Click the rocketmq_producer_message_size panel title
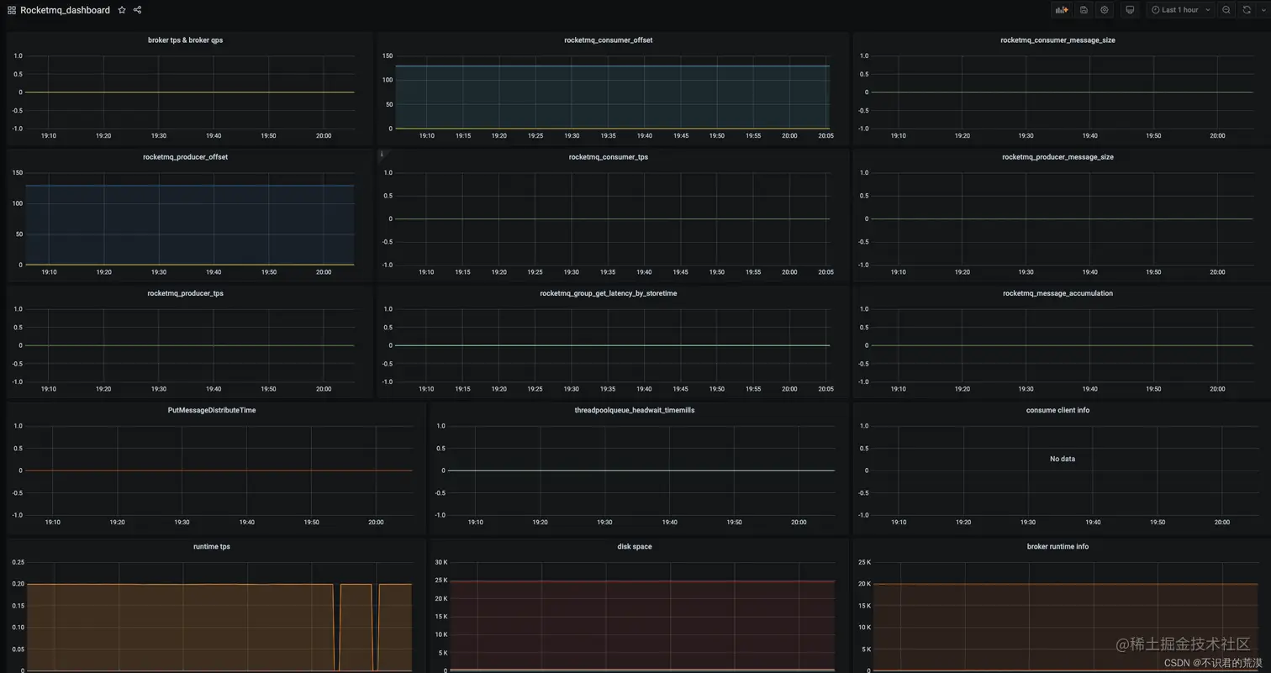Viewport: 1271px width, 673px height. pos(1057,157)
